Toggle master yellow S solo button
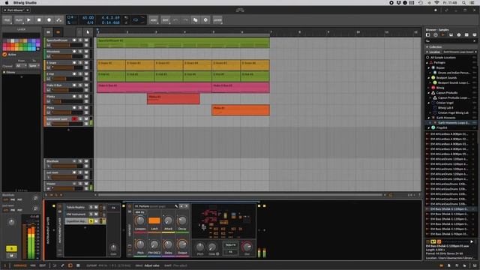The image size is (480, 270). pos(12,248)
